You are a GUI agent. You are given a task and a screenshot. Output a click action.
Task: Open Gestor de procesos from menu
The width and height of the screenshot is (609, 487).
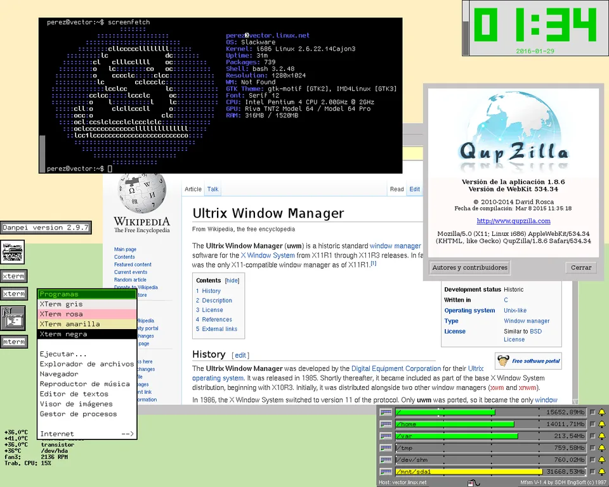pyautogui.click(x=87, y=414)
